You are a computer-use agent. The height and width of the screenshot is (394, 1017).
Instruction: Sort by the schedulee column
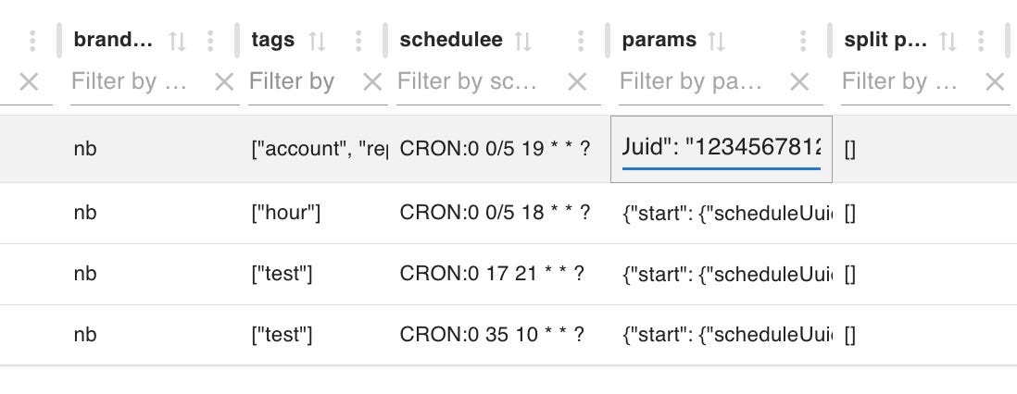coord(523,41)
